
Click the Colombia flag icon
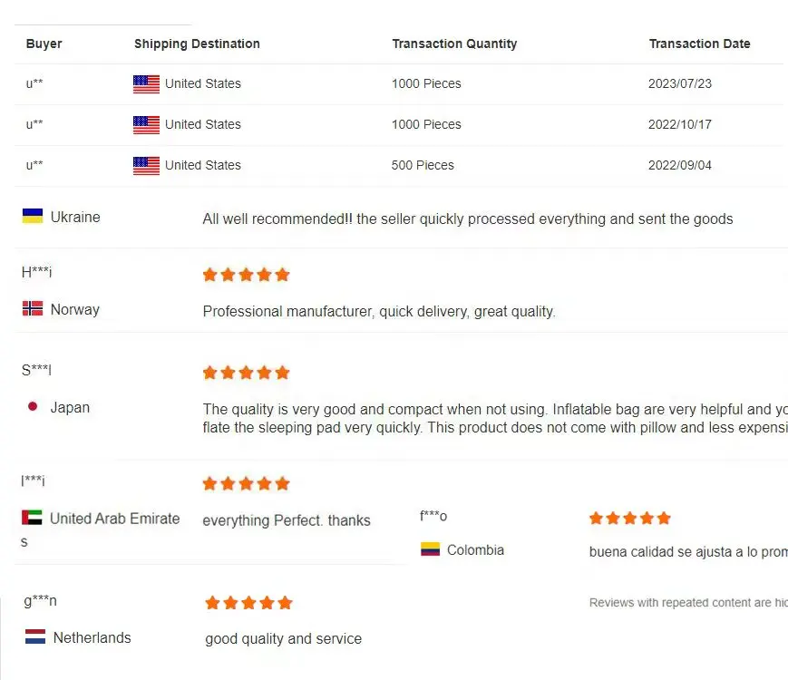[x=430, y=549]
